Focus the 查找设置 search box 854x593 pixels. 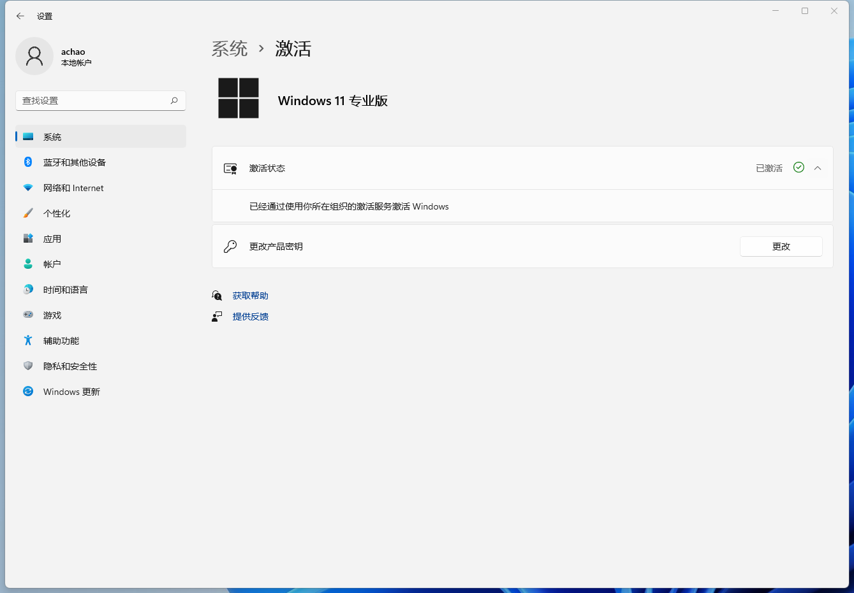[101, 101]
